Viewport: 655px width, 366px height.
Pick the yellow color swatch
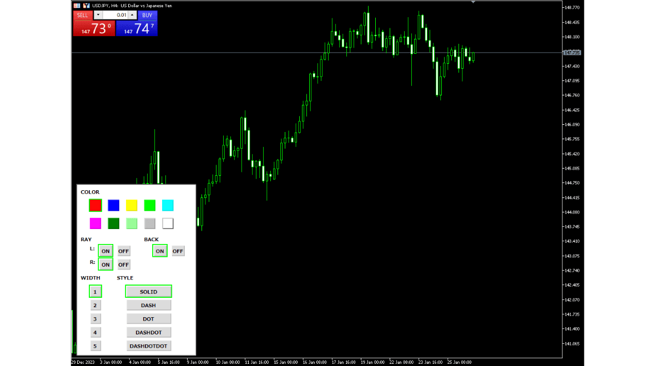click(132, 205)
